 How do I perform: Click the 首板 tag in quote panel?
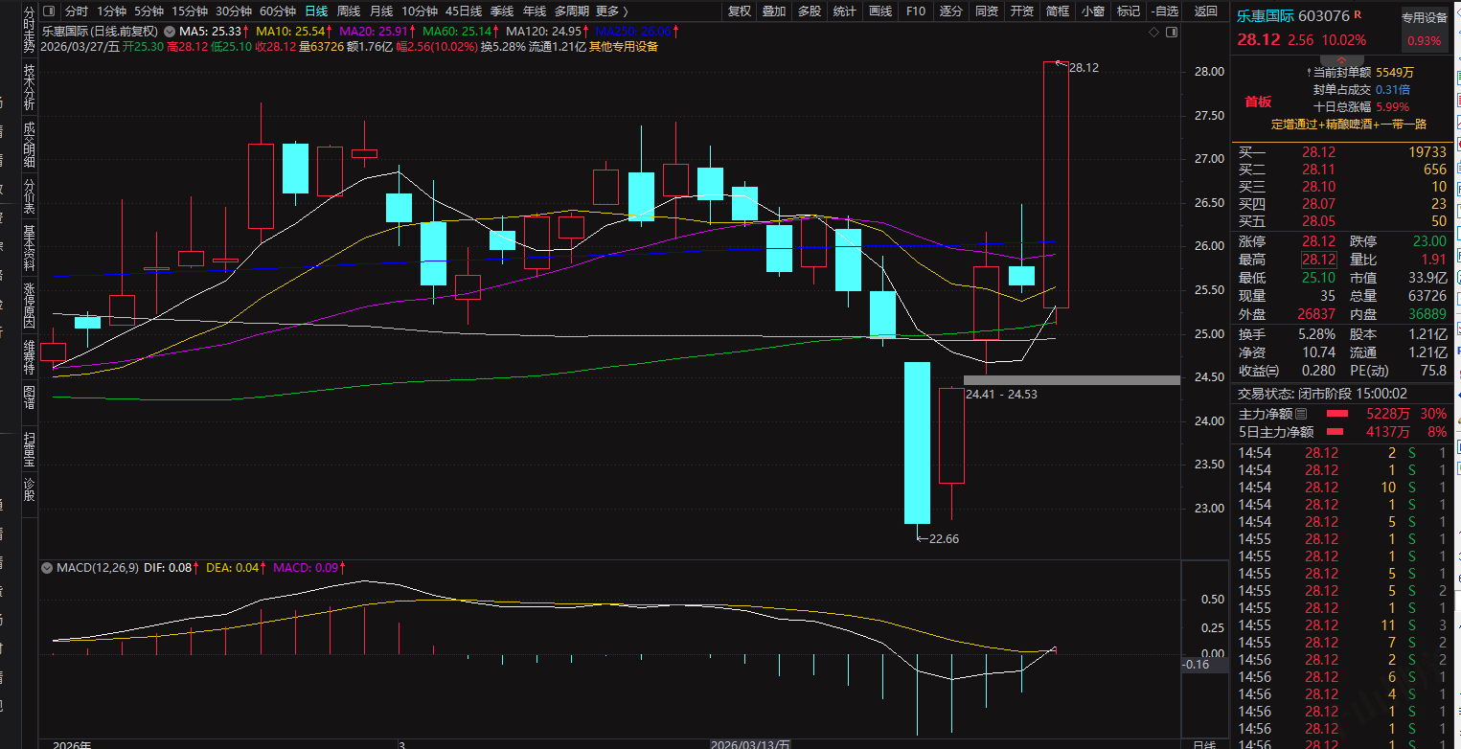click(1257, 102)
